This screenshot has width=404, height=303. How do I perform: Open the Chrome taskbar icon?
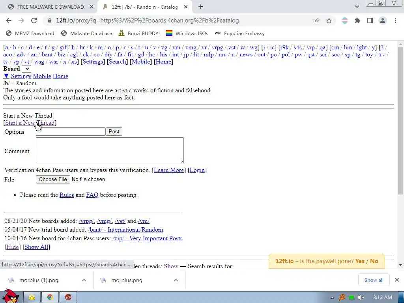(x=50, y=297)
